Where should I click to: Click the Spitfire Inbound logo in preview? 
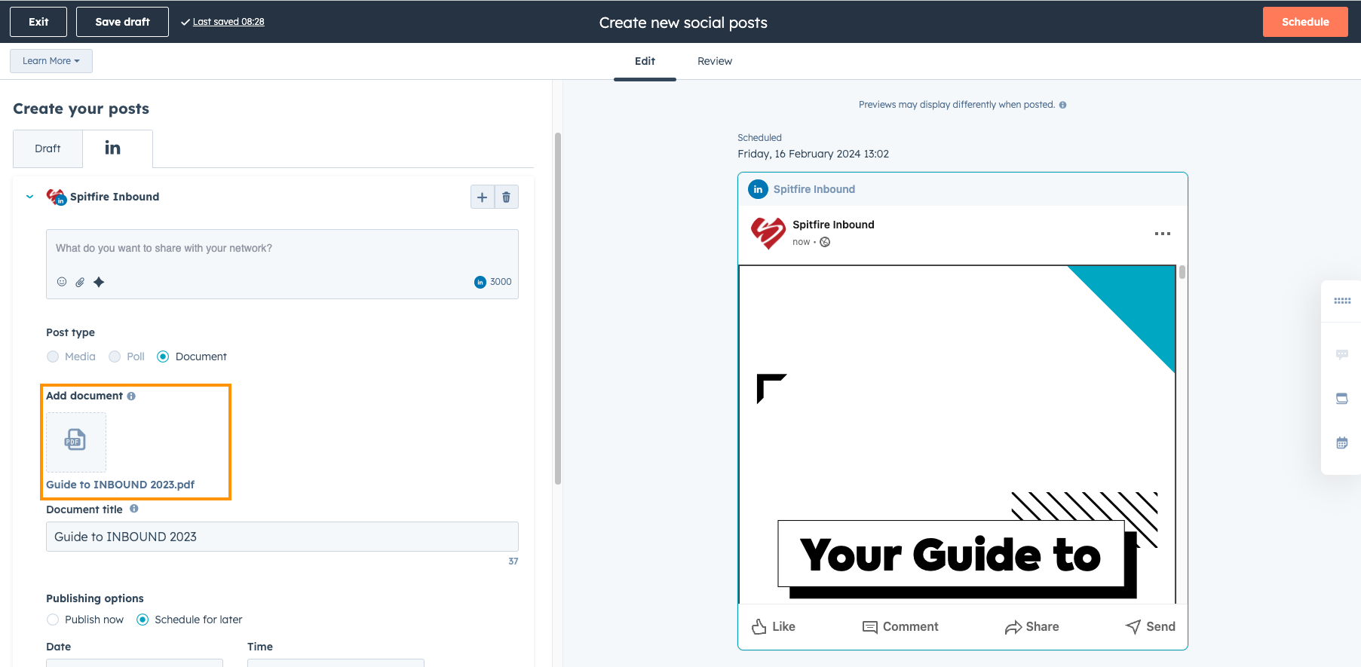pos(768,233)
